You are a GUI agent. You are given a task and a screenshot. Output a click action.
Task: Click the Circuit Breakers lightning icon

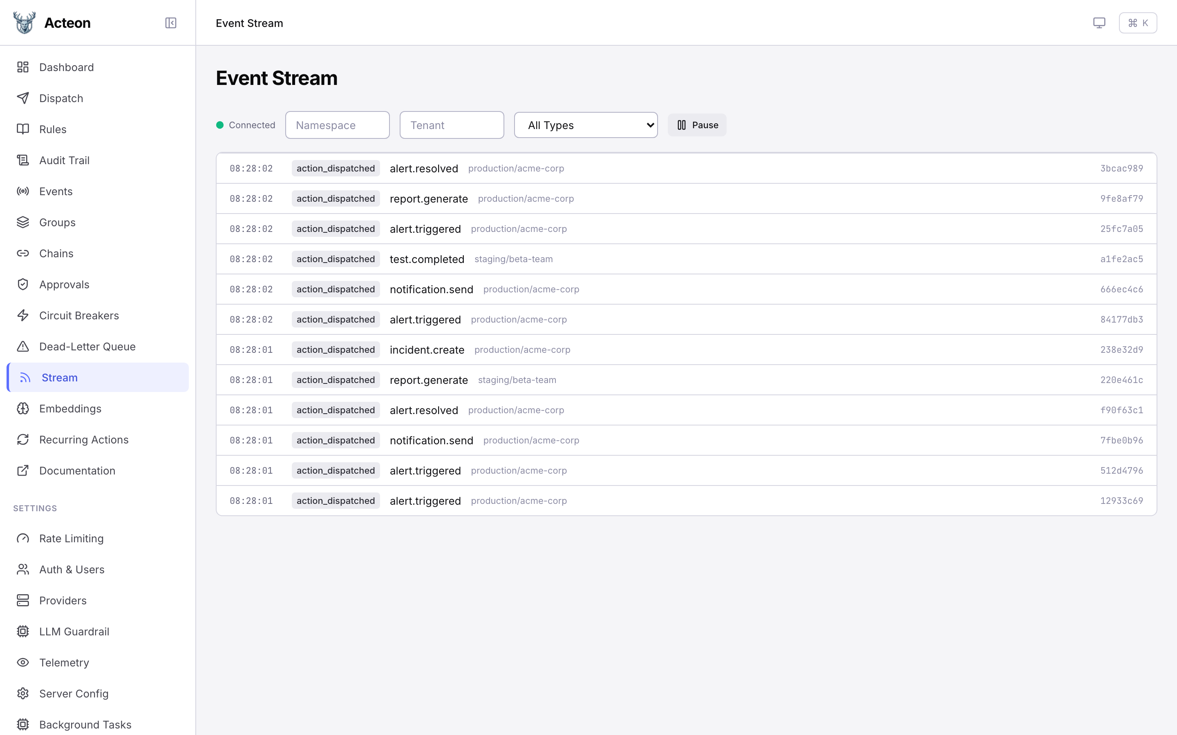tap(23, 316)
